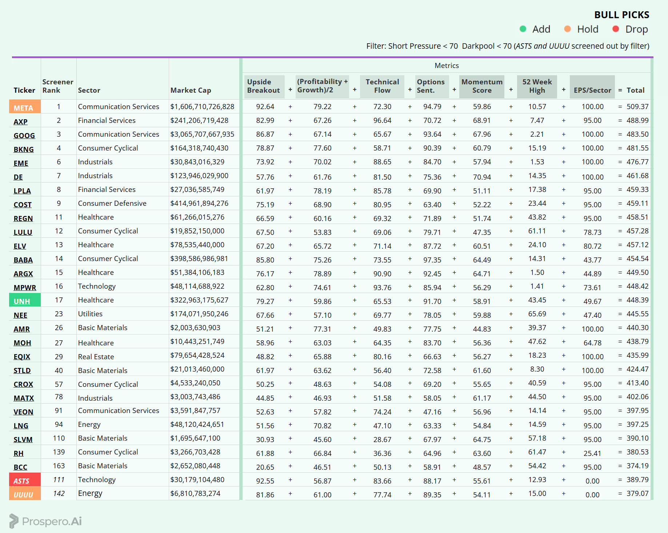Click the Ticker column header
This screenshot has height=533, width=668.
(x=24, y=90)
